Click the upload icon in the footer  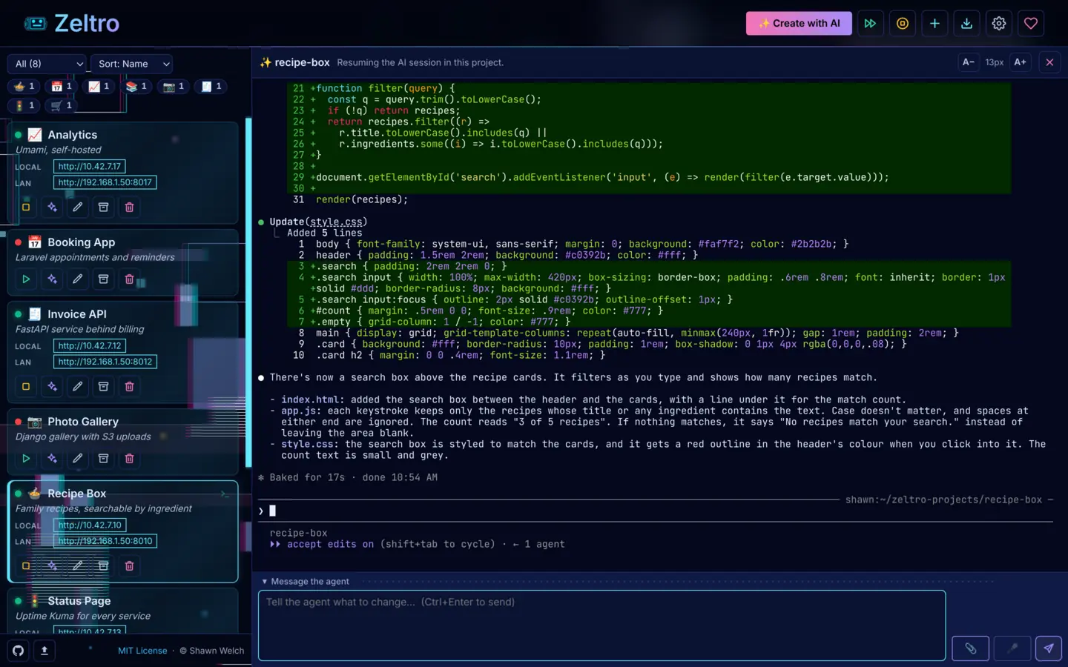44,650
